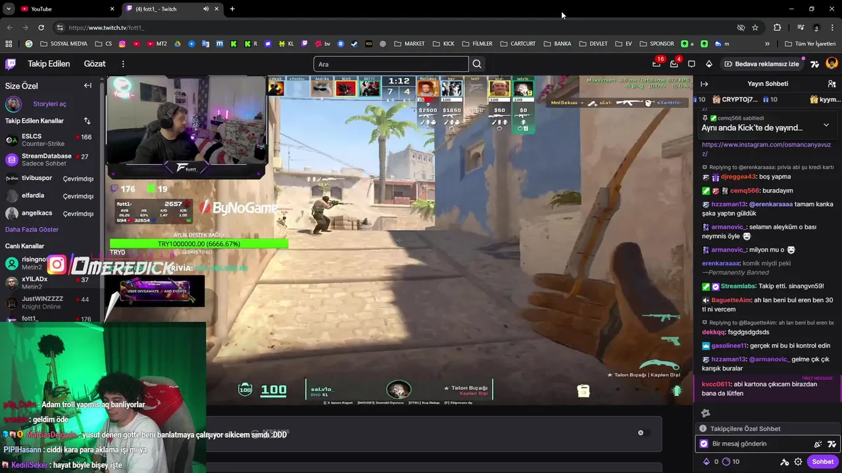Open the 7TV emote menu in chat box

(831, 444)
